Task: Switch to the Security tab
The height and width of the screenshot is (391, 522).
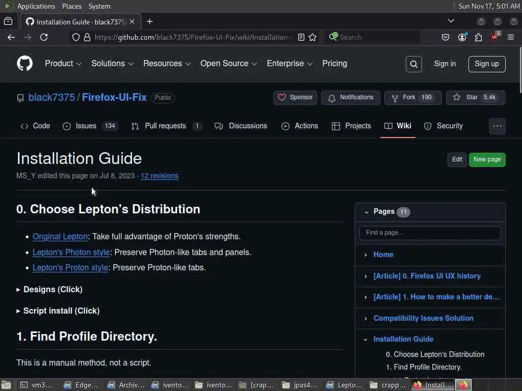Action: pos(443,126)
